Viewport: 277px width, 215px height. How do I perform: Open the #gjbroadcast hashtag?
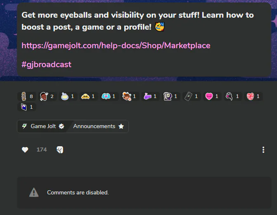click(x=47, y=65)
